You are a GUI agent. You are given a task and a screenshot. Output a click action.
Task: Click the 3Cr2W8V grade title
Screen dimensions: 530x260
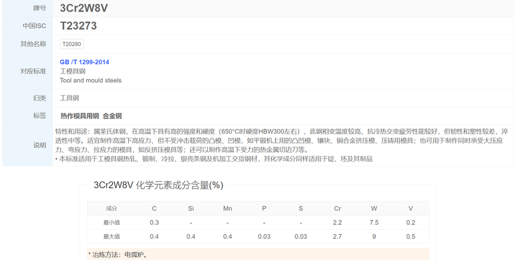point(84,8)
